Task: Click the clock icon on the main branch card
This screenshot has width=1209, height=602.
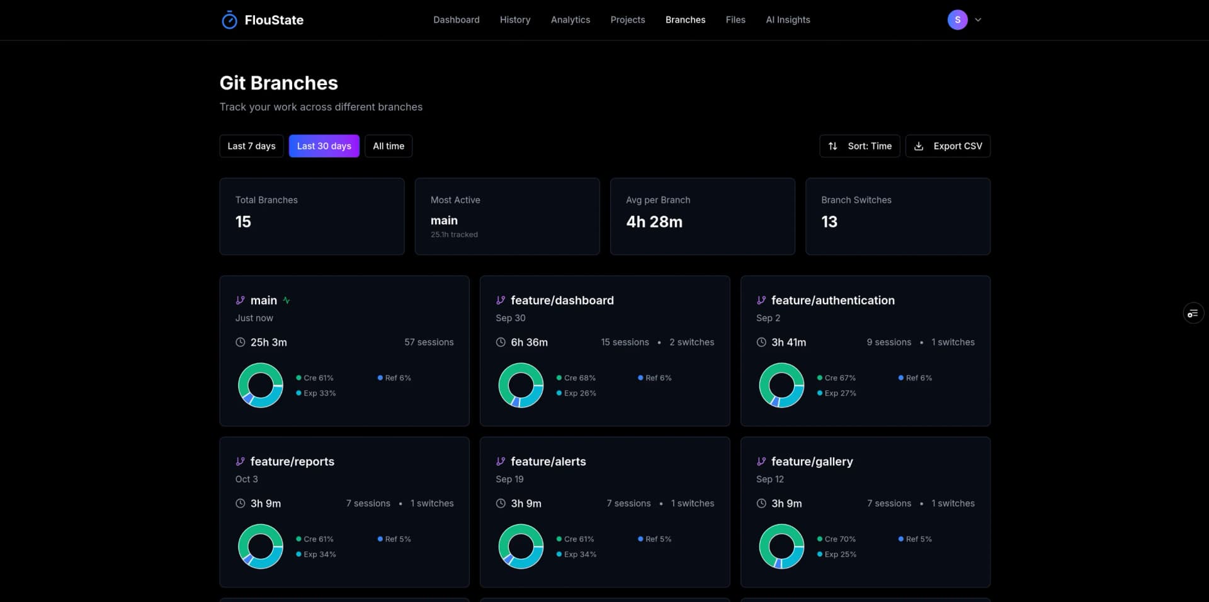Action: coord(240,342)
